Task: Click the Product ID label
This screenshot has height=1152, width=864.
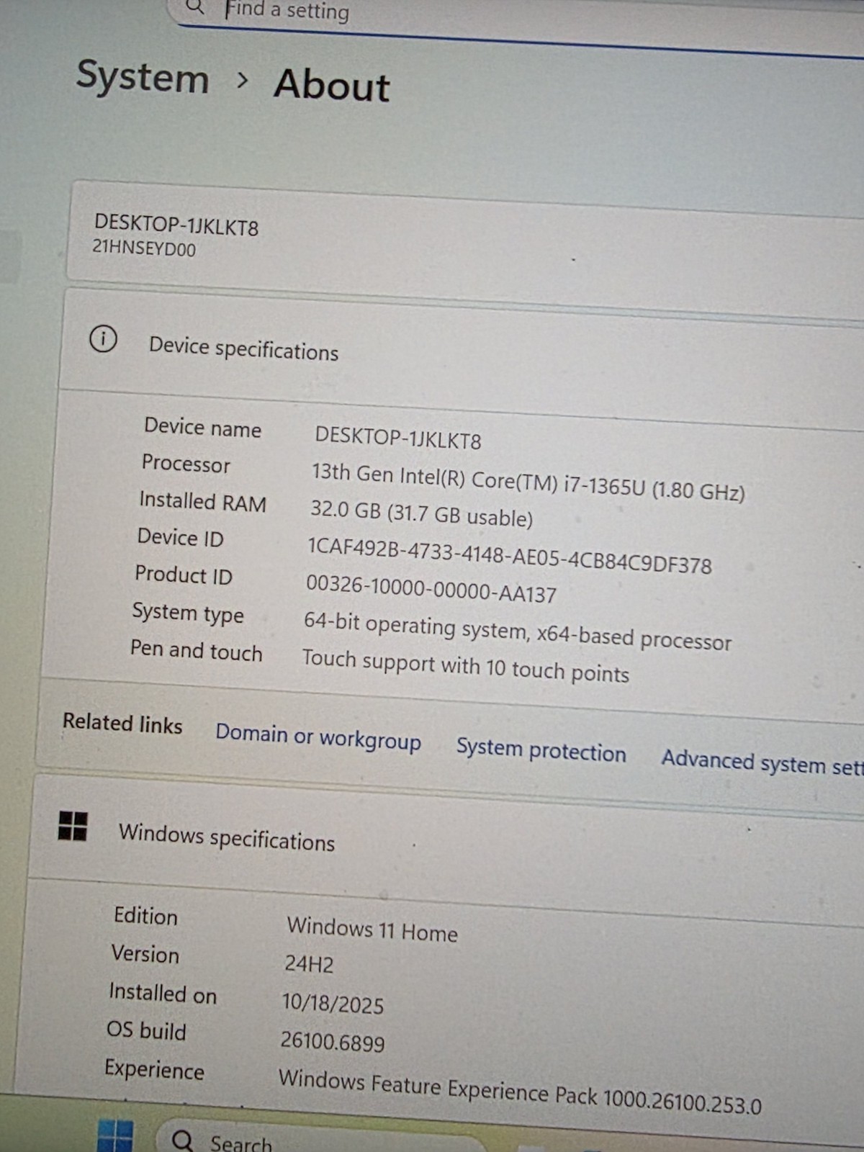Action: tap(184, 575)
